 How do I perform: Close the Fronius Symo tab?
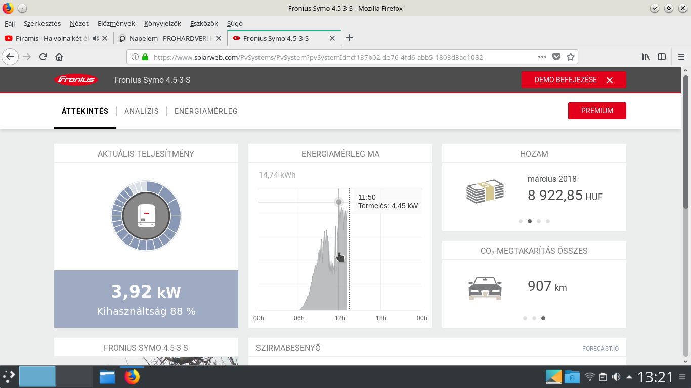[x=332, y=38]
